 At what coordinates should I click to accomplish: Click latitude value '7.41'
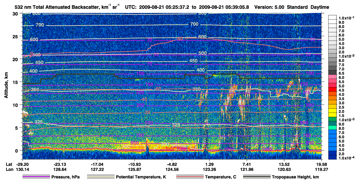click(247, 164)
